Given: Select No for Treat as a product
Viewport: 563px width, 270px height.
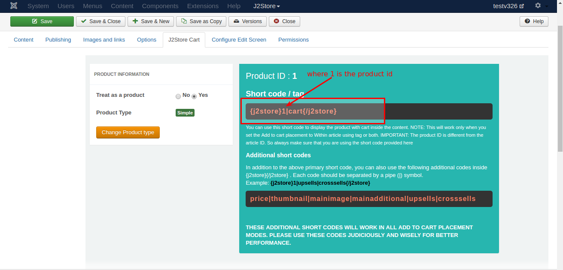Looking at the screenshot, I should coord(178,96).
